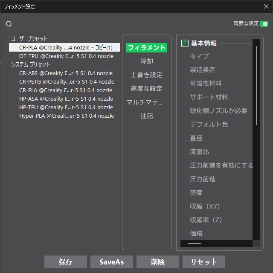Click the 削除 button
273x273 pixels.
(158, 262)
